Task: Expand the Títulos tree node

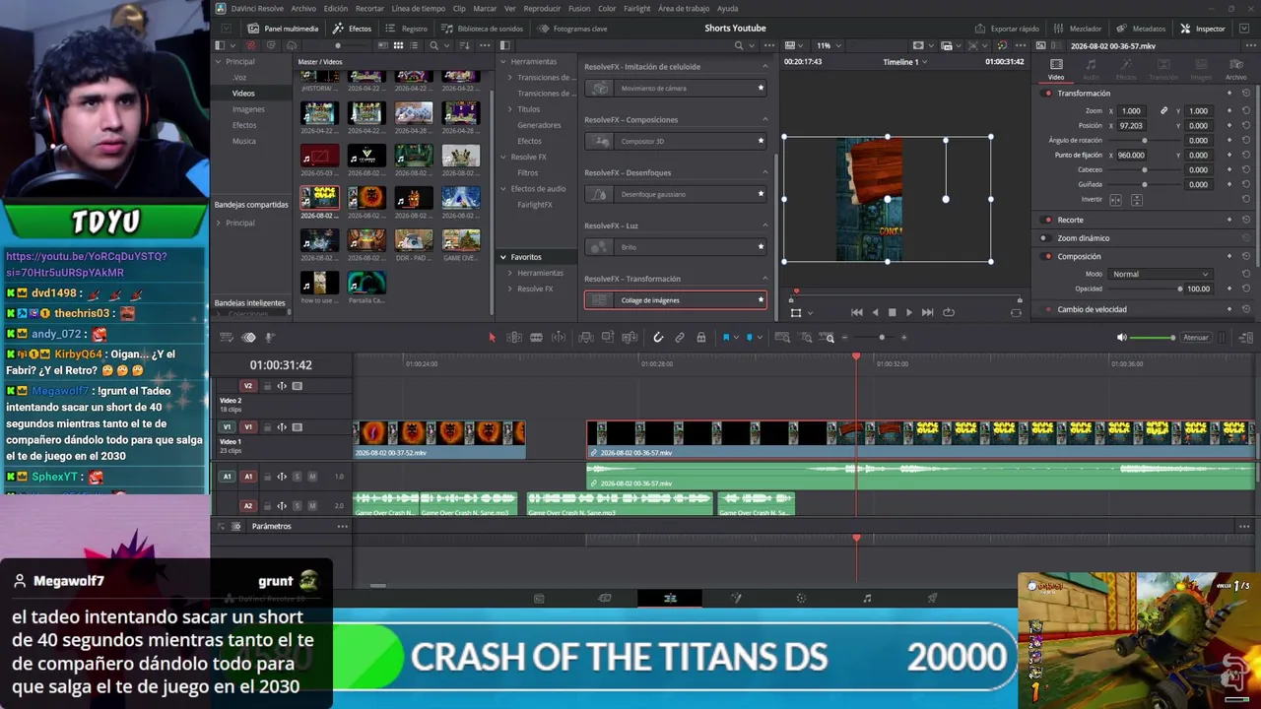Action: point(510,109)
